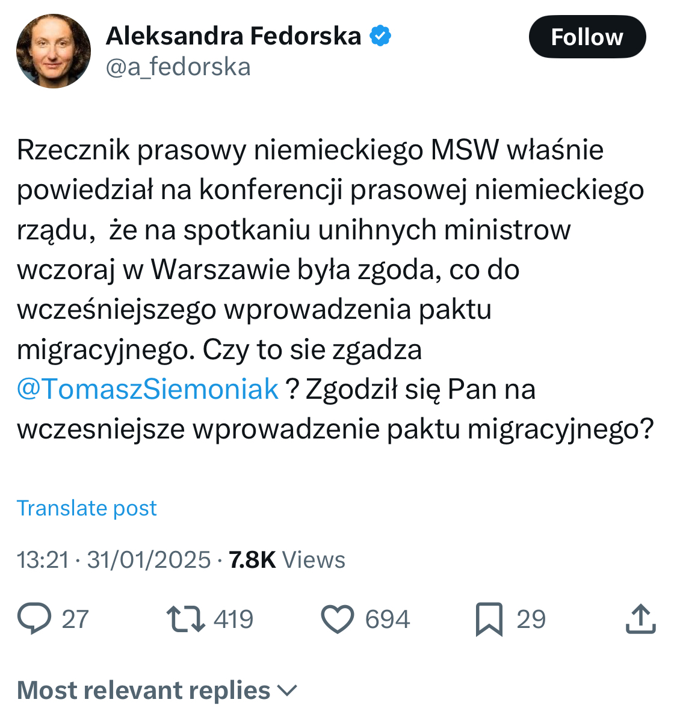Click the reply speech bubble icon
The image size is (677, 726).
[x=34, y=619]
